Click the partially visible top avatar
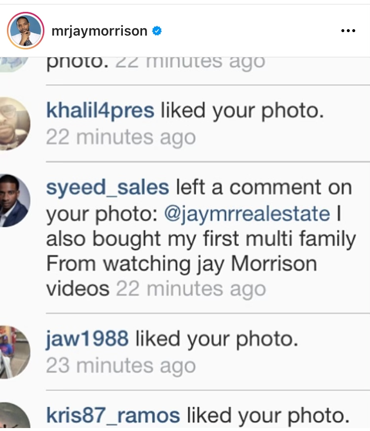 click(x=14, y=64)
